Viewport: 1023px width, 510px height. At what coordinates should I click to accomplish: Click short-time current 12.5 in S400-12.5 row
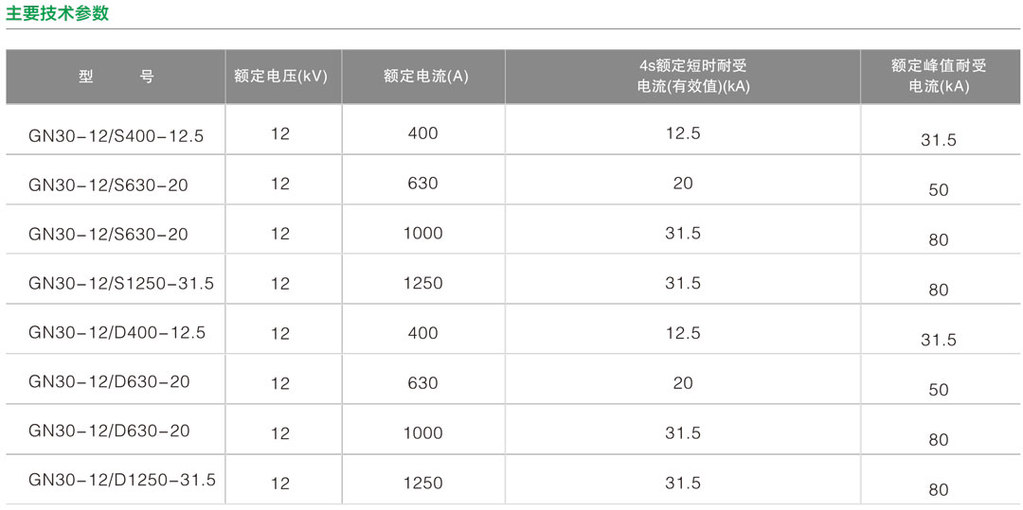coord(683,133)
